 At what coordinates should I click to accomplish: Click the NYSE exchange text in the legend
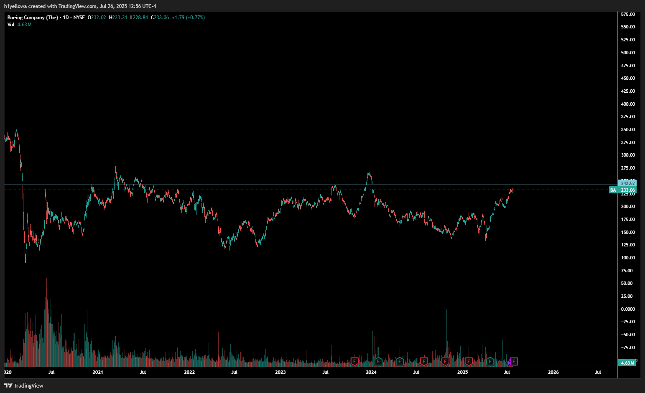click(79, 18)
